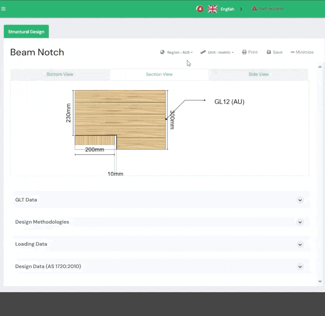325x316 pixels.
Task: Switch to the Bottom View tab
Action: pyautogui.click(x=60, y=74)
